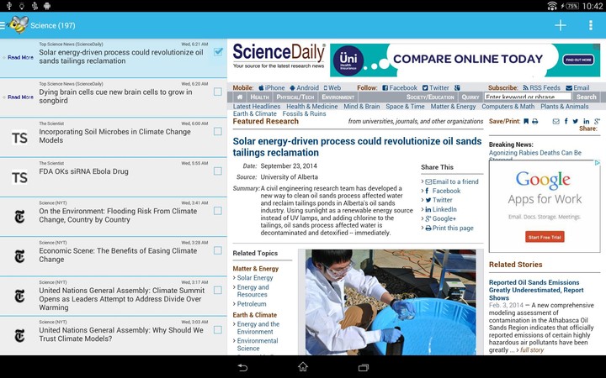Click the bookmark icon next to Save/Print

point(526,122)
